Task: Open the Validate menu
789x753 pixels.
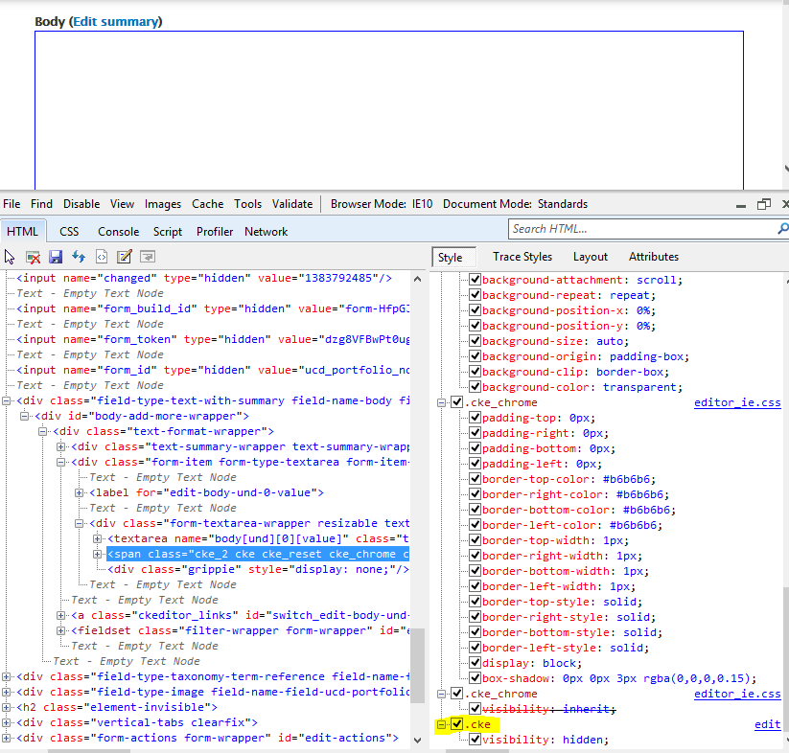Action: (292, 204)
